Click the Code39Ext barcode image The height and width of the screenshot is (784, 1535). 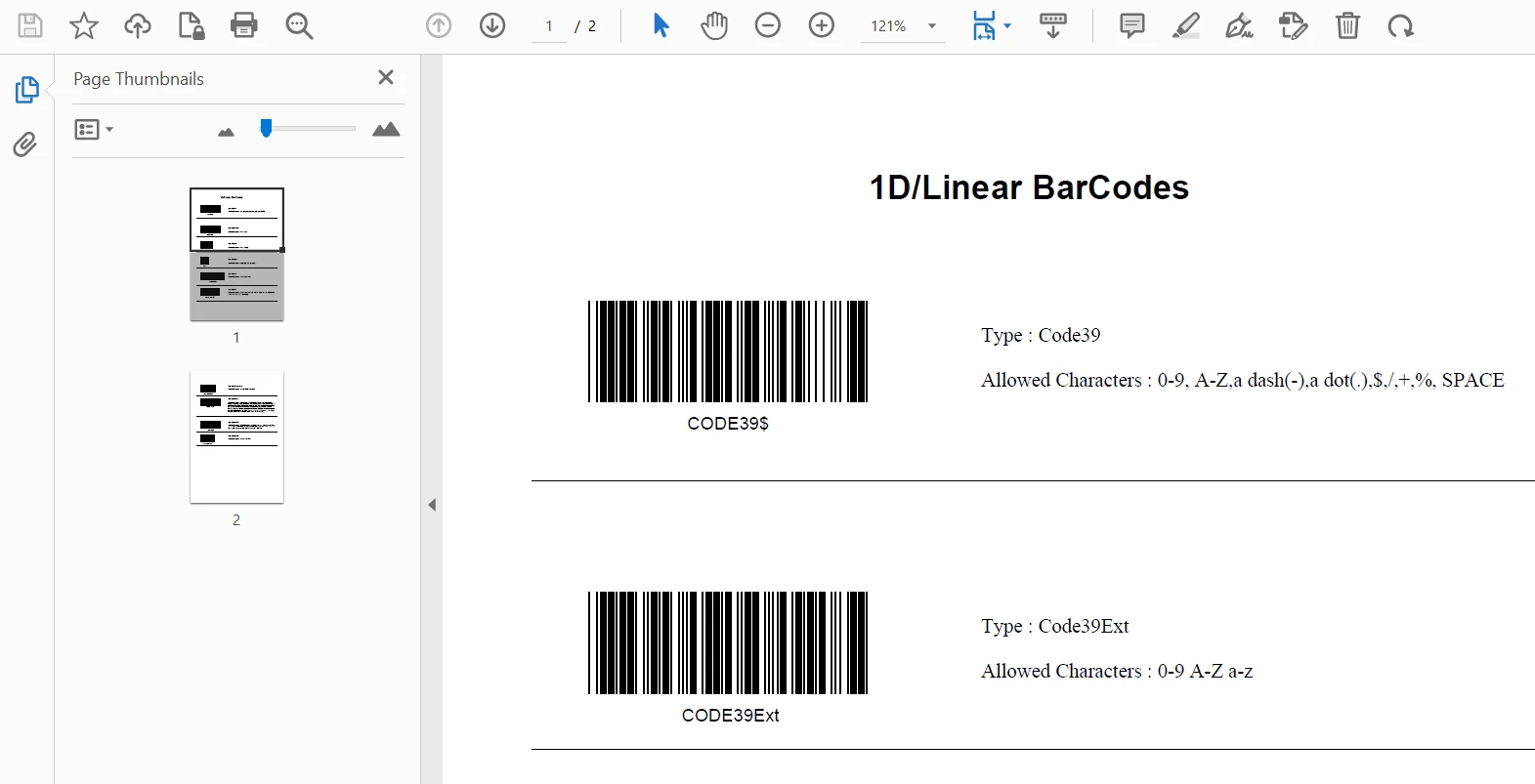(728, 642)
